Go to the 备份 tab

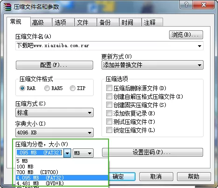click(x=108, y=22)
